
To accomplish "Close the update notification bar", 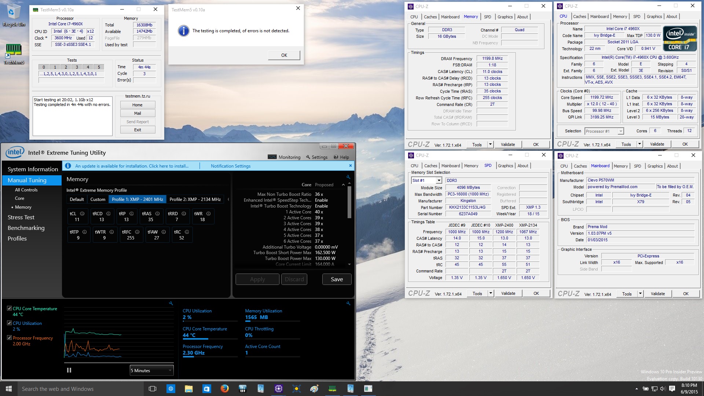I will (351, 165).
